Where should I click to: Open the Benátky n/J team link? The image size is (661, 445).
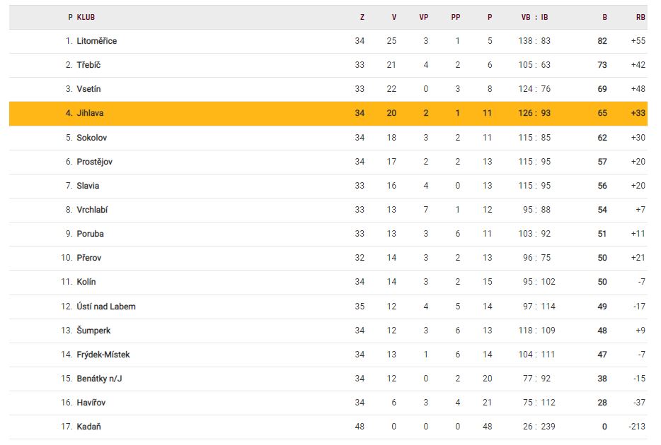(98, 379)
